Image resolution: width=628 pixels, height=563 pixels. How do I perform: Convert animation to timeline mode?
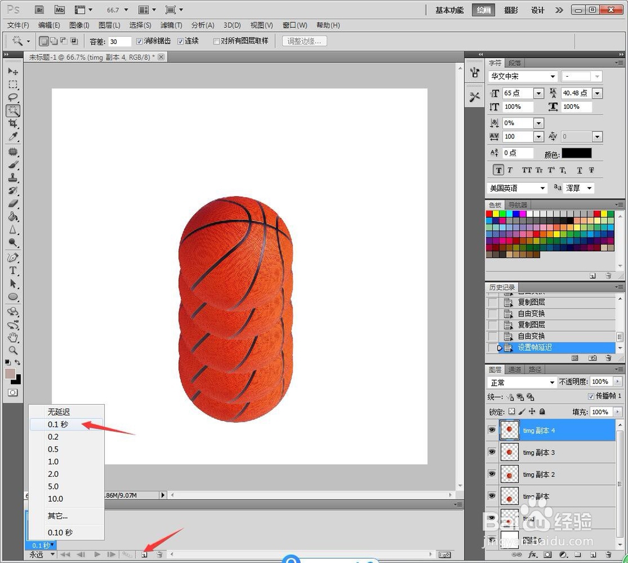445,555
